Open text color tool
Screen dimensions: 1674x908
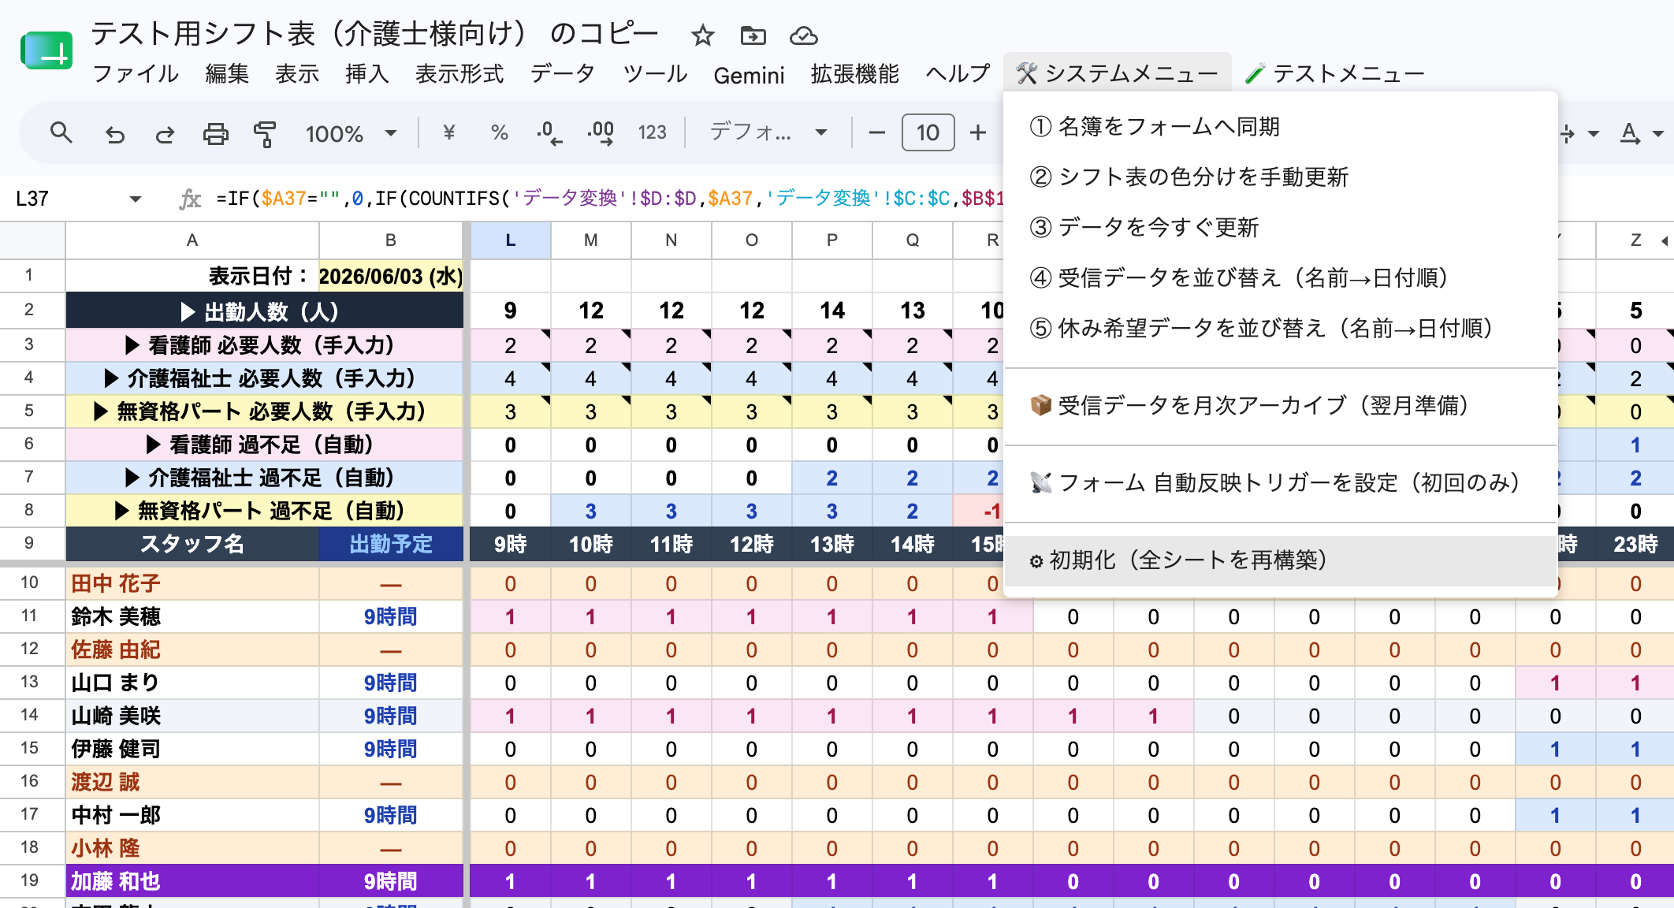[1630, 133]
